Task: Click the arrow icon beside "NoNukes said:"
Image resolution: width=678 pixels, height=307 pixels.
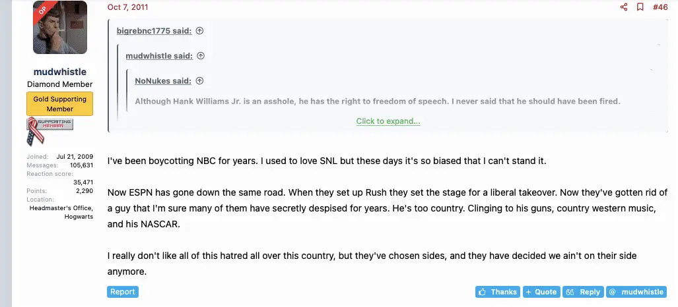Action: pyautogui.click(x=199, y=81)
